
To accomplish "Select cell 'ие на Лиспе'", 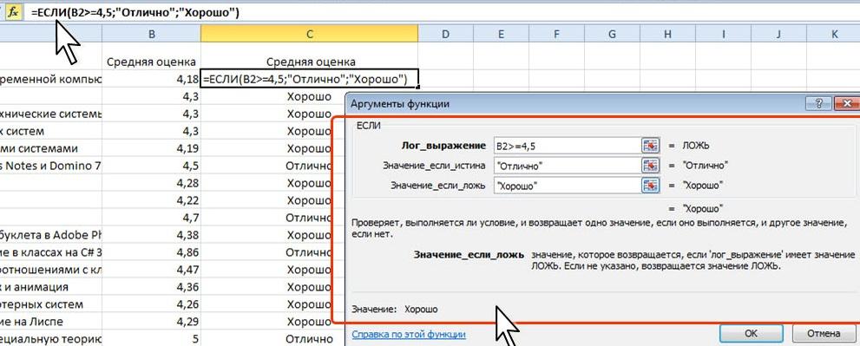I will 51,322.
